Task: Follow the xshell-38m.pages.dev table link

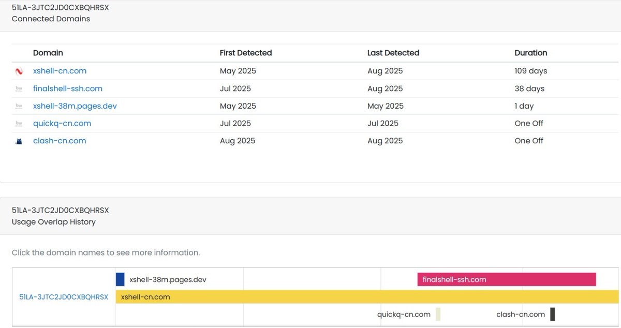Action: tap(75, 106)
